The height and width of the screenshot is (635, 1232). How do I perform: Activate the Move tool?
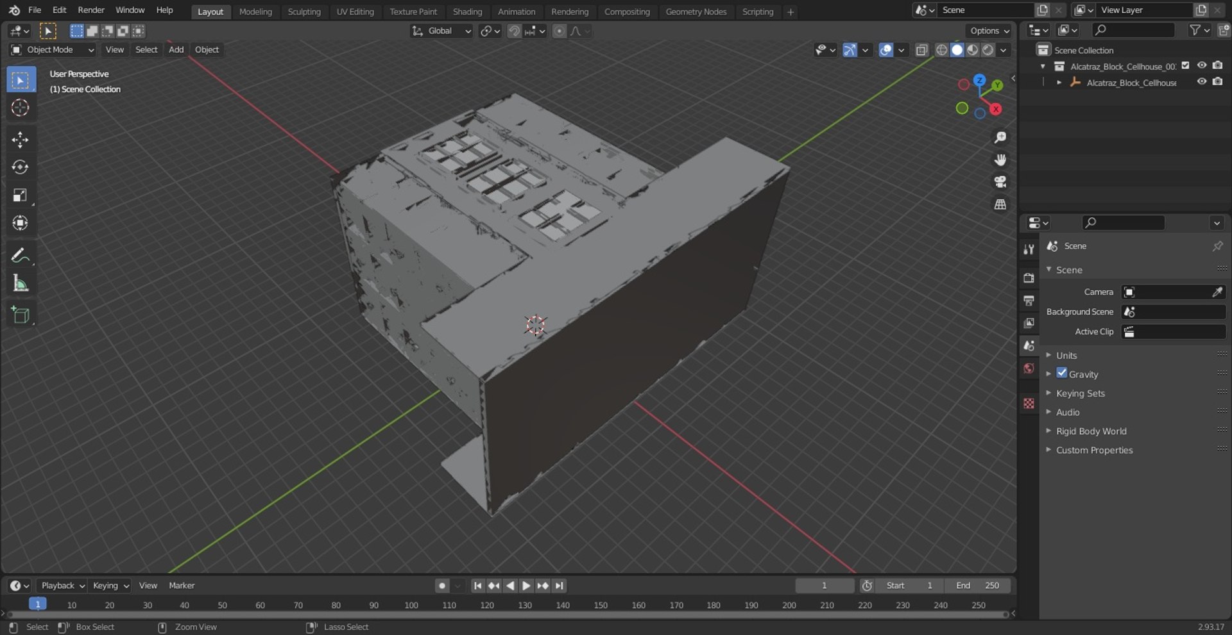[21, 140]
